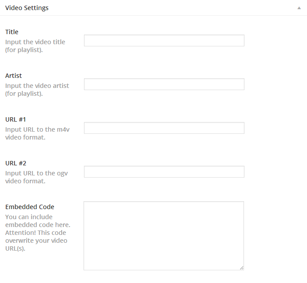
Task: Grab the Embedded Code textarea resize handle
Action: [x=241, y=267]
